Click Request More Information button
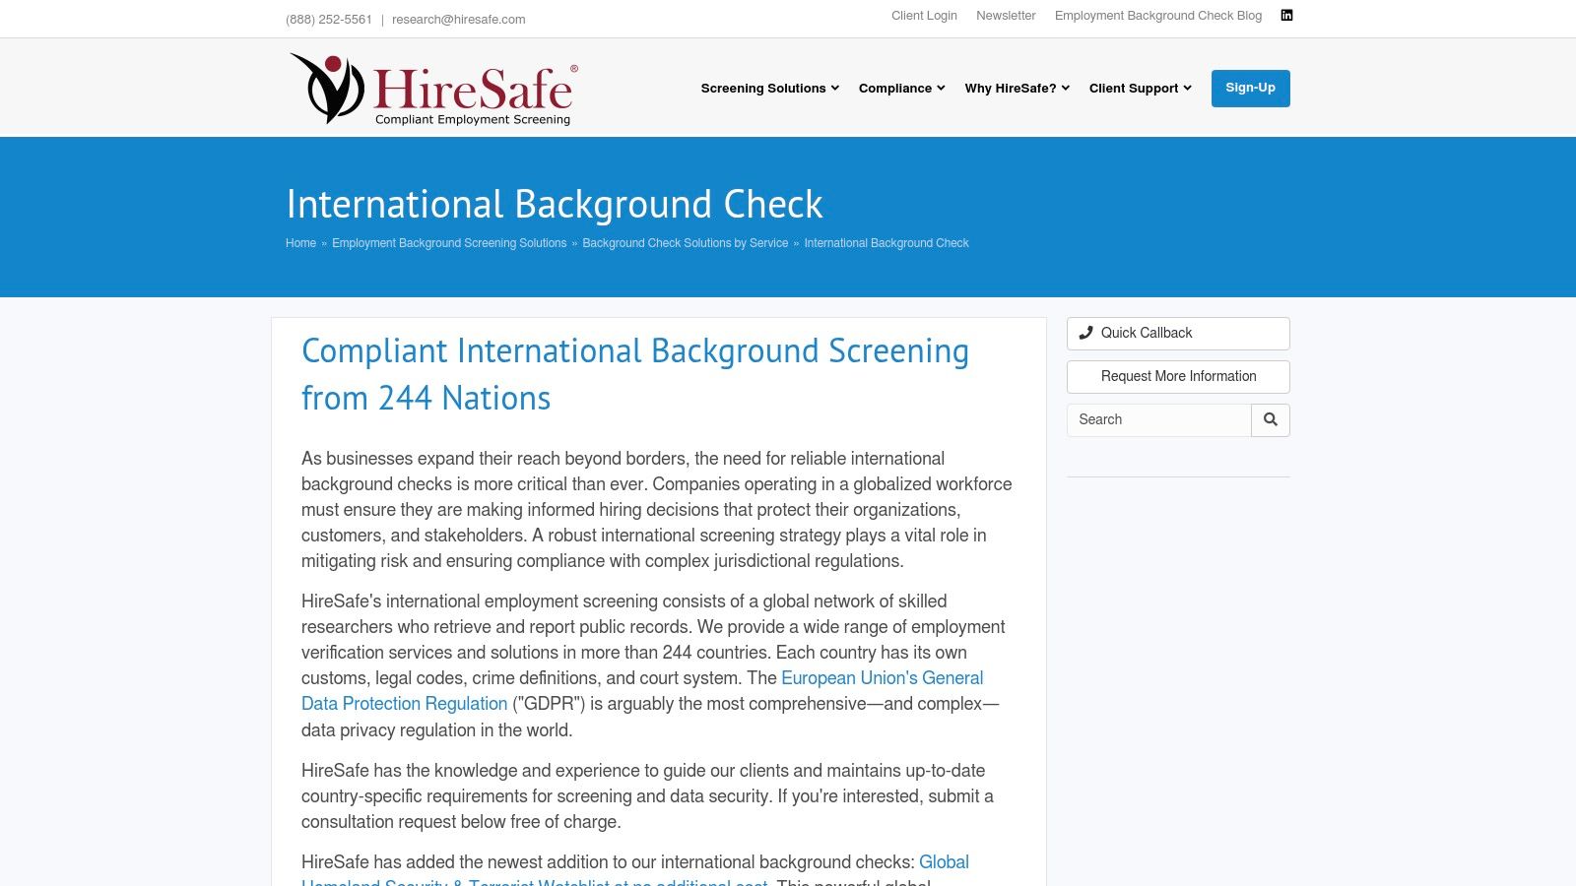Viewport: 1576px width, 886px height. point(1178,377)
